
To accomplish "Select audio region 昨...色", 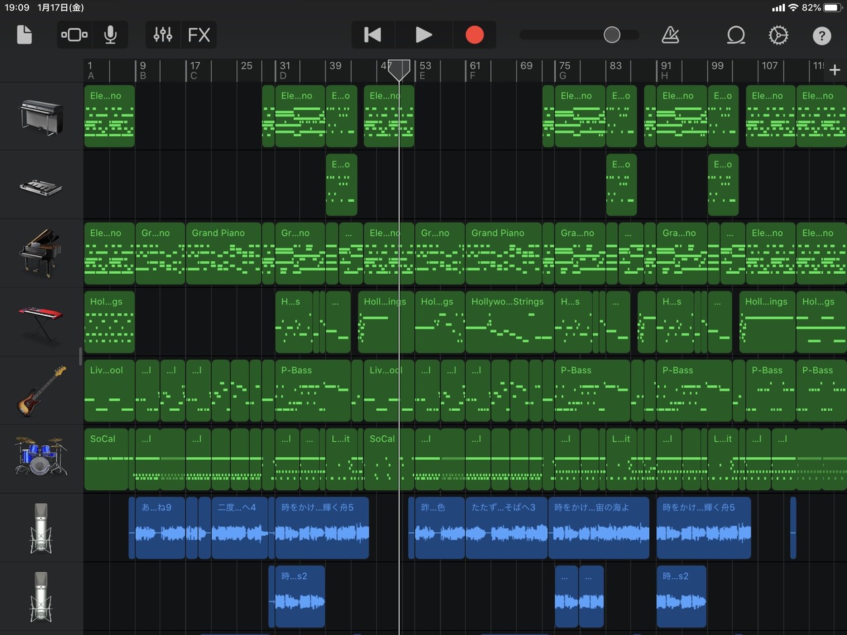I will tap(439, 528).
